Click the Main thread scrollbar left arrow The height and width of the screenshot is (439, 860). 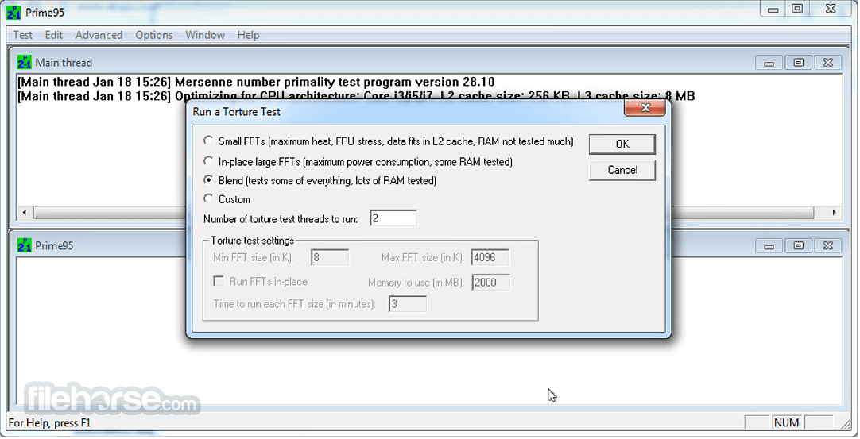click(24, 212)
